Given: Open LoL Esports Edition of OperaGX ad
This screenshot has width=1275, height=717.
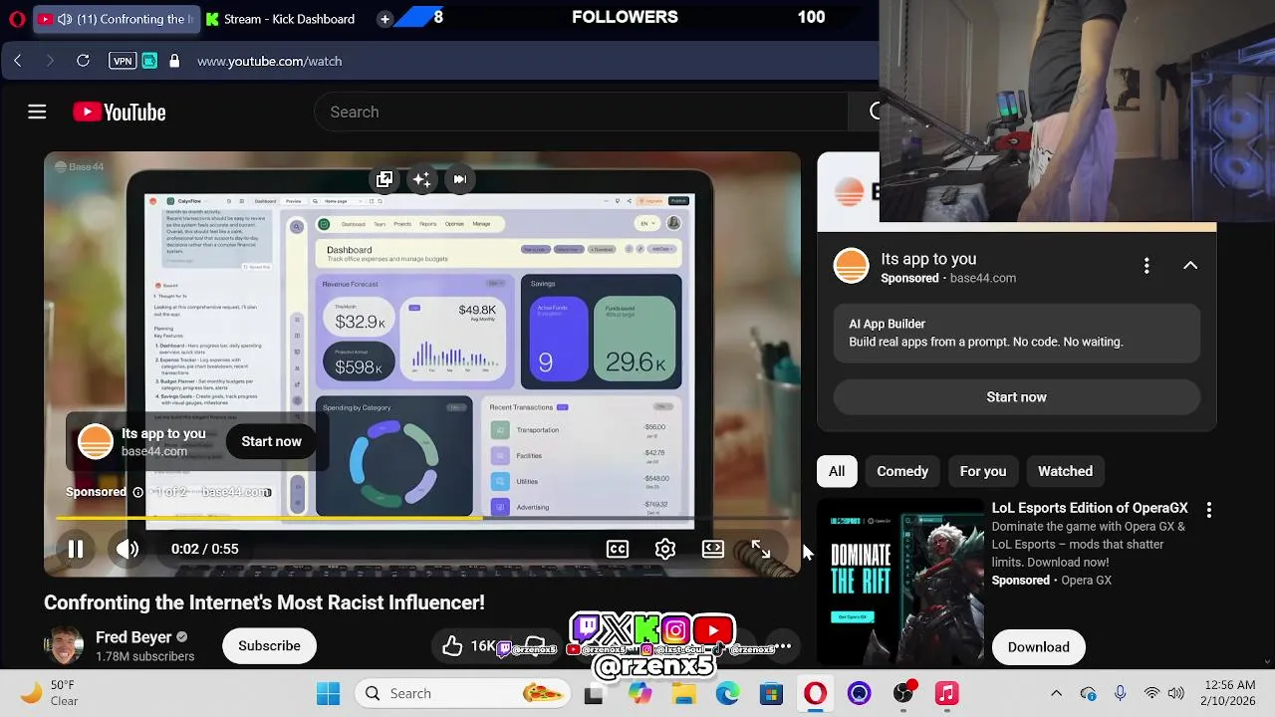Looking at the screenshot, I should click(x=1090, y=508).
